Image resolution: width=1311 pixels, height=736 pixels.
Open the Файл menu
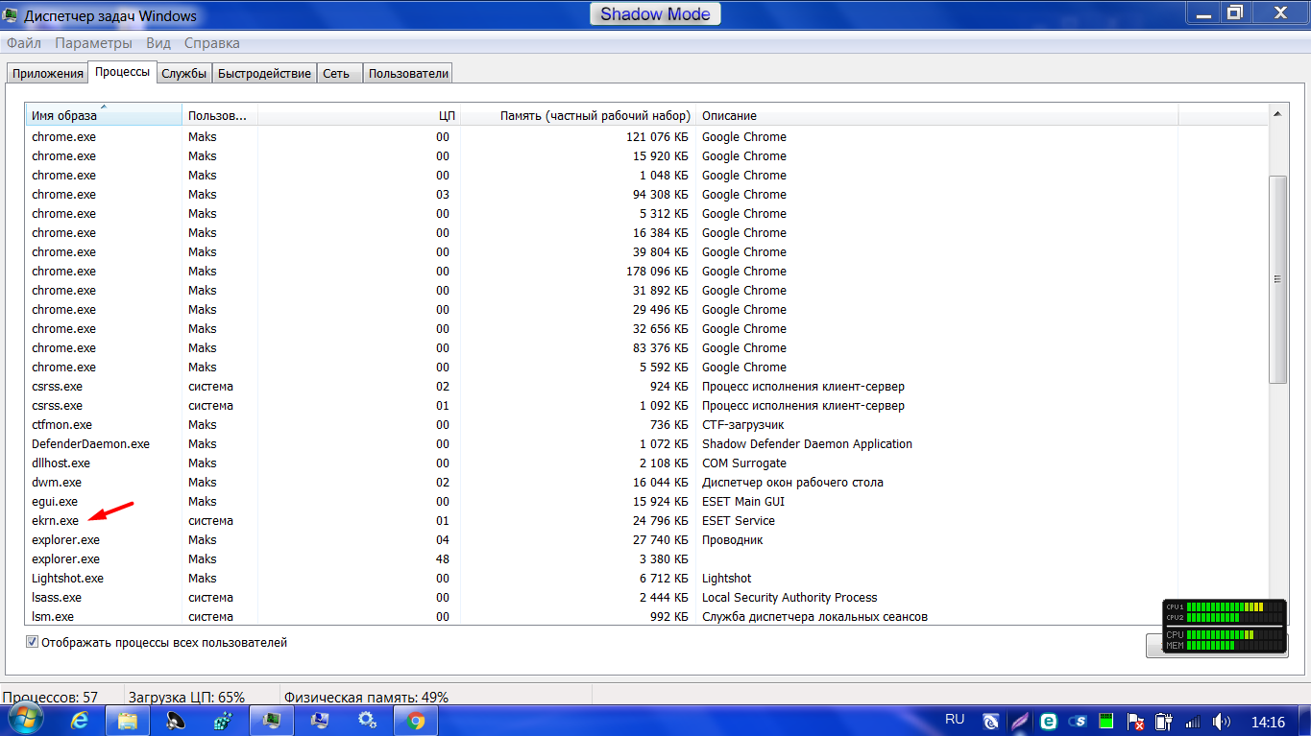[x=23, y=43]
